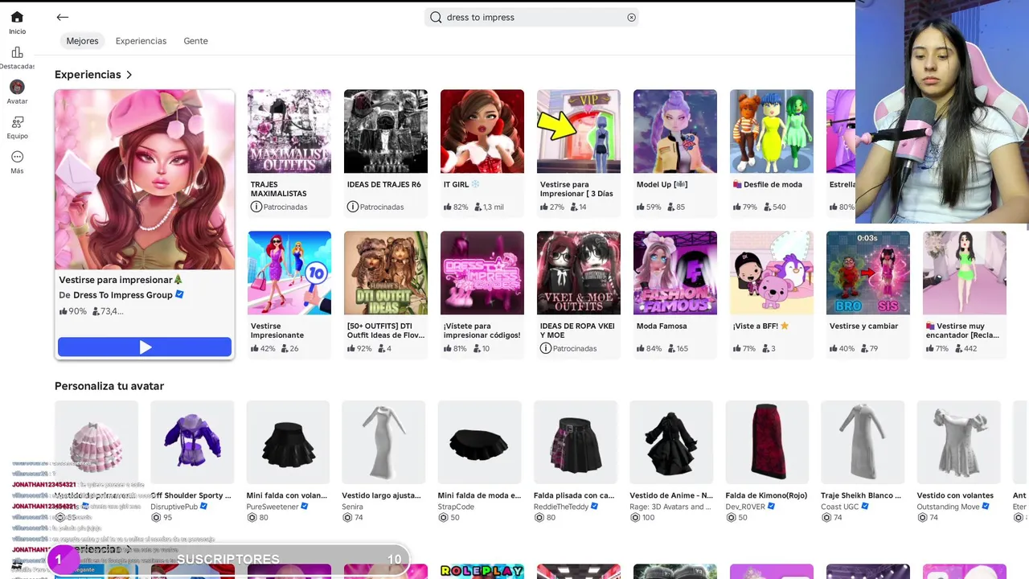Viewport: 1029px width, 579px height.
Task: Open the Vestirse muy encantador thumbnail
Action: point(965,273)
